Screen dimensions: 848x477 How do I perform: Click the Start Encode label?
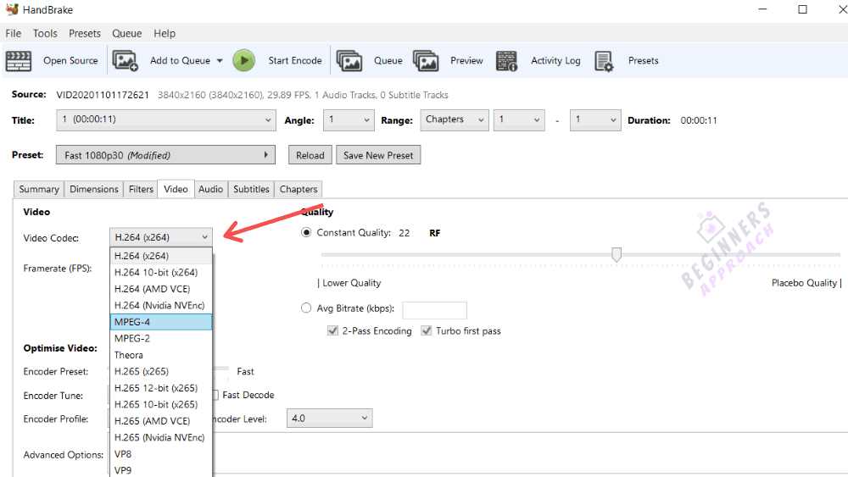(295, 60)
